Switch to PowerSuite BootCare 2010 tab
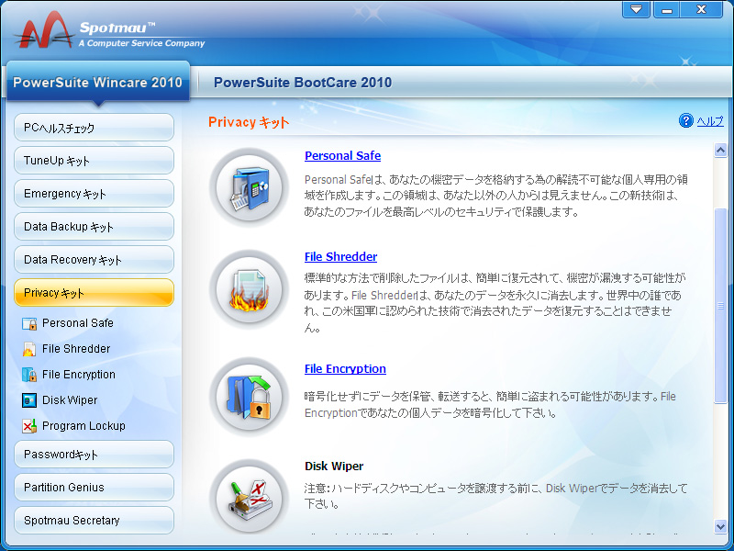734x551 pixels. (303, 83)
